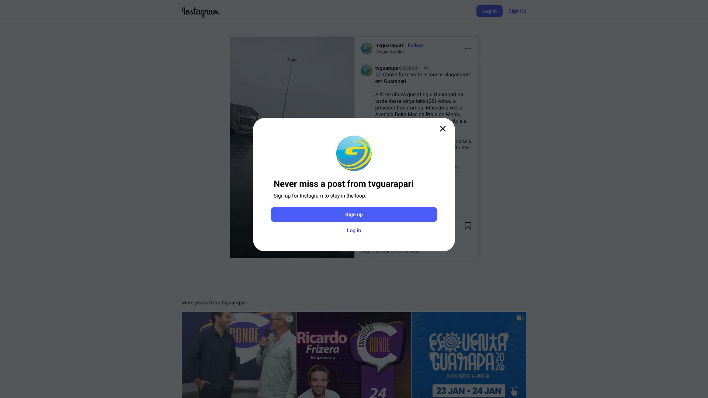Click carousel icon on Esquenta Guarapa post
This screenshot has height=398, width=708.
[x=519, y=318]
